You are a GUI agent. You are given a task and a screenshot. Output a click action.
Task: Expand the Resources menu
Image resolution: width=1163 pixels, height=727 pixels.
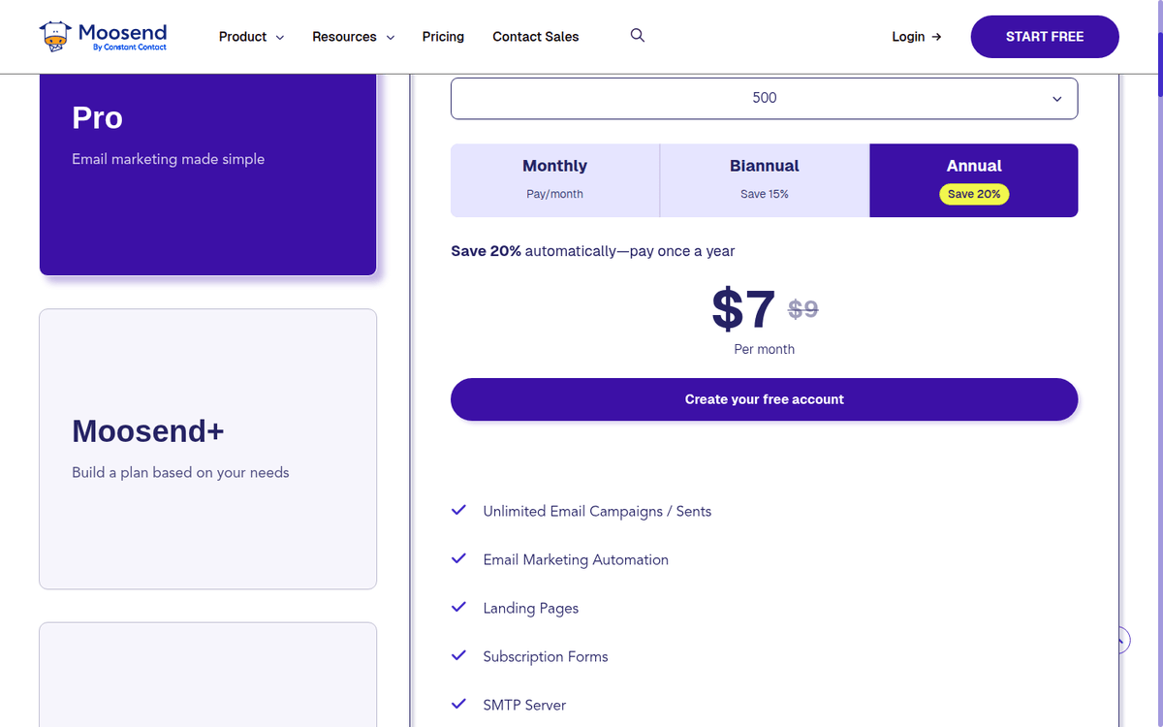click(x=353, y=37)
